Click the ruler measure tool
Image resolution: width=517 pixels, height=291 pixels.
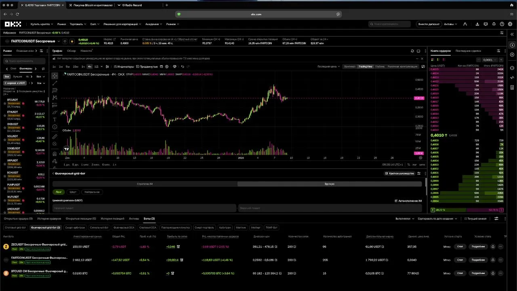(x=55, y=137)
